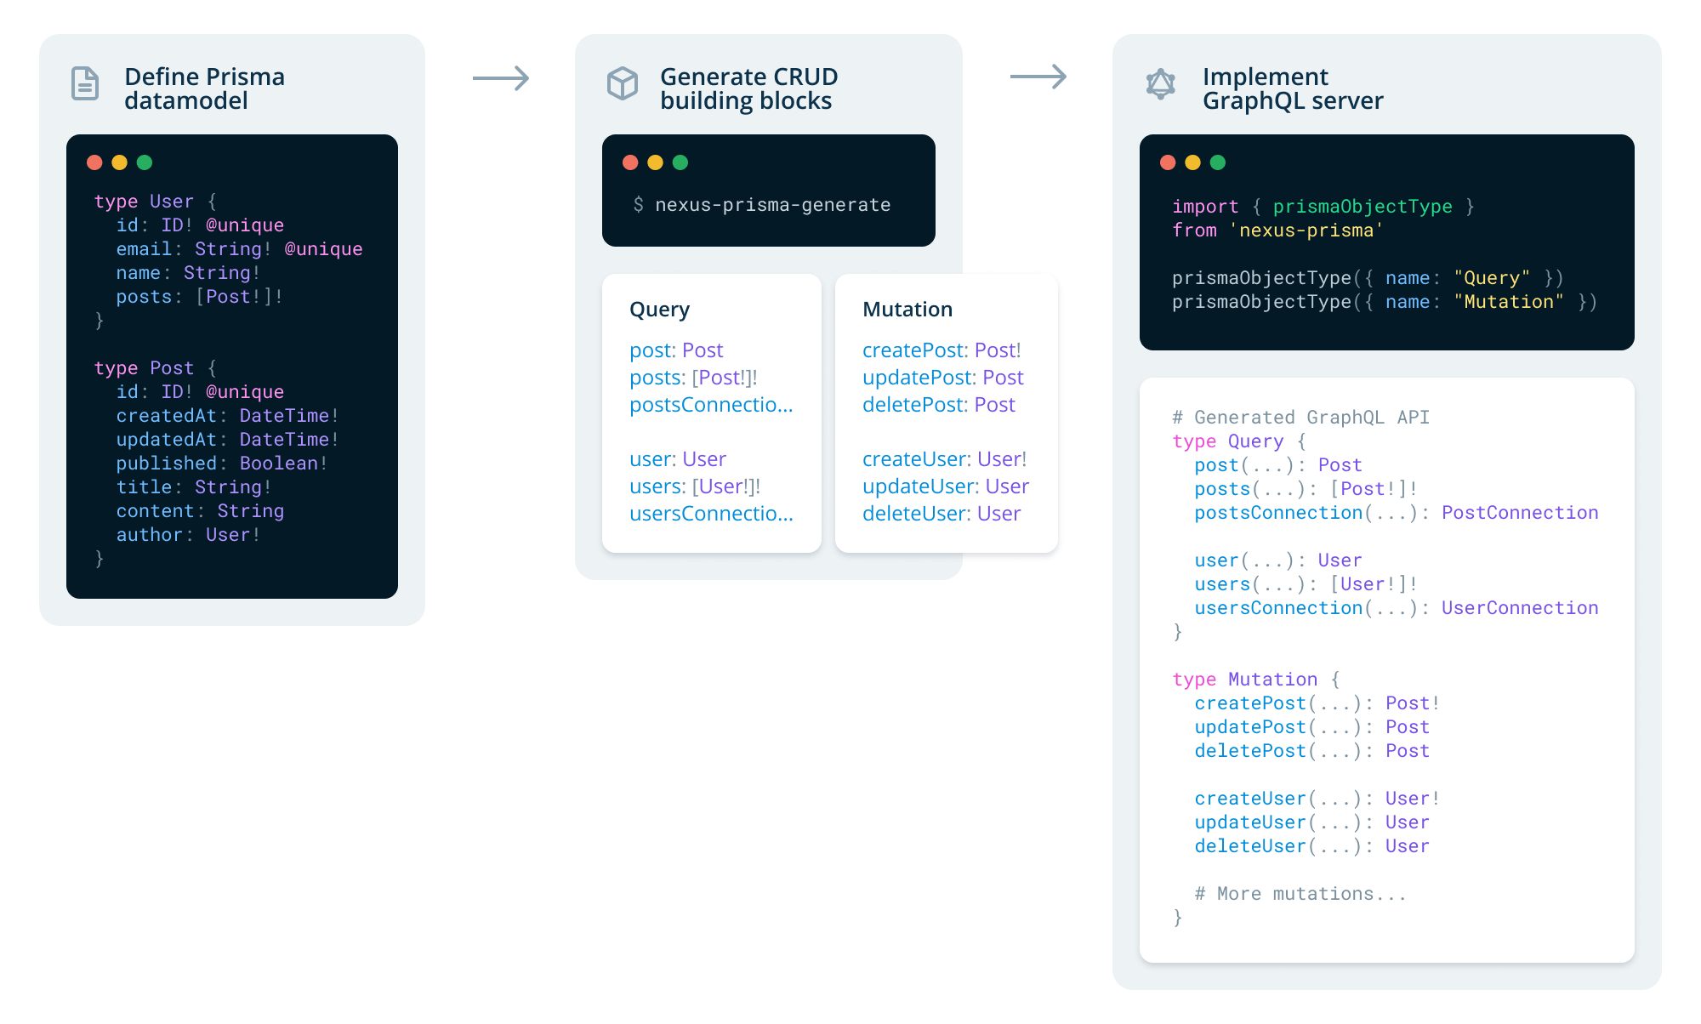Viewport: 1701px width, 1024px height.
Task: Click the red window dot on the Prisma datamodel terminal
Action: pyautogui.click(x=96, y=162)
